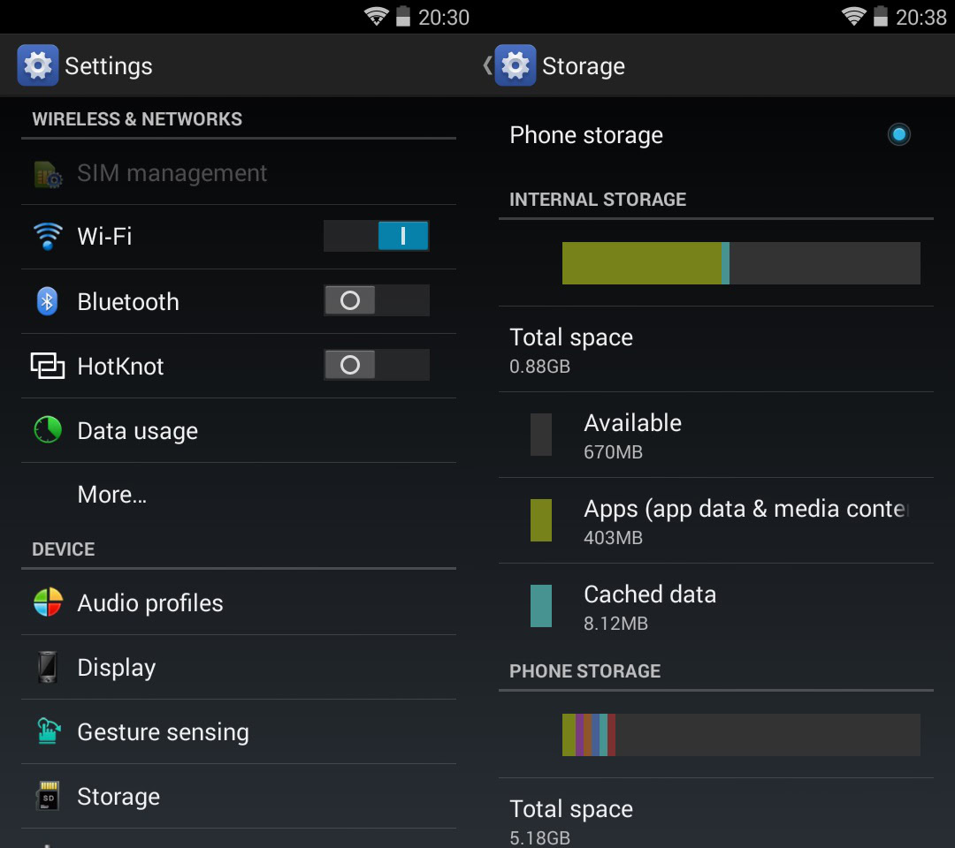Select the Phone storage radio button
The height and width of the screenshot is (848, 955).
tap(899, 135)
